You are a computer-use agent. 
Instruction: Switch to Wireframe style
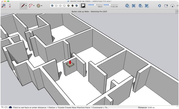60,6
